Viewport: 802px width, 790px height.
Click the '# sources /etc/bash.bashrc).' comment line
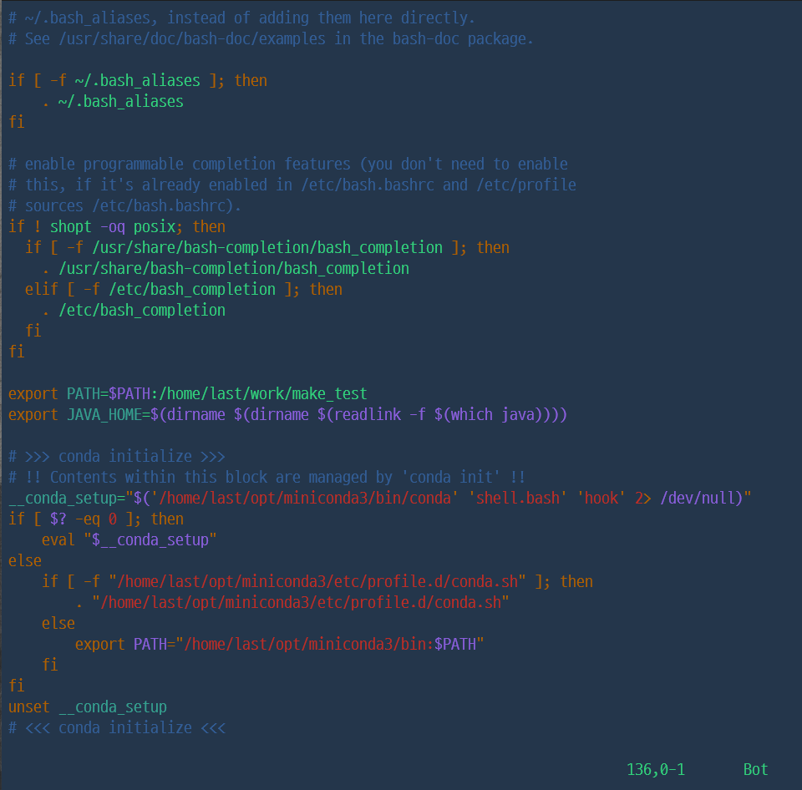[x=124, y=206]
